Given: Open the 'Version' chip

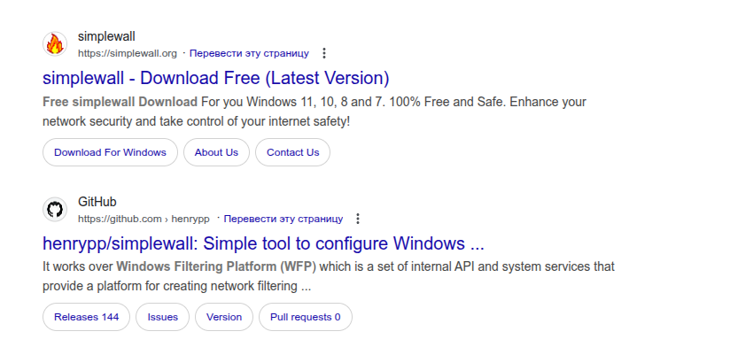Looking at the screenshot, I should 224,317.
